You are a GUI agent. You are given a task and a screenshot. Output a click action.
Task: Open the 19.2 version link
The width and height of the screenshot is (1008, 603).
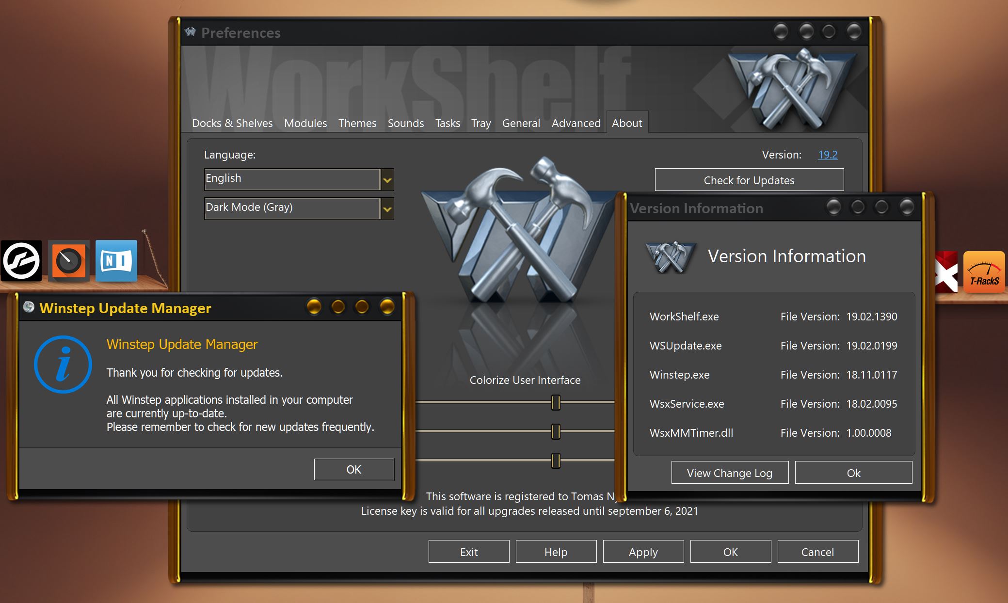click(x=827, y=155)
